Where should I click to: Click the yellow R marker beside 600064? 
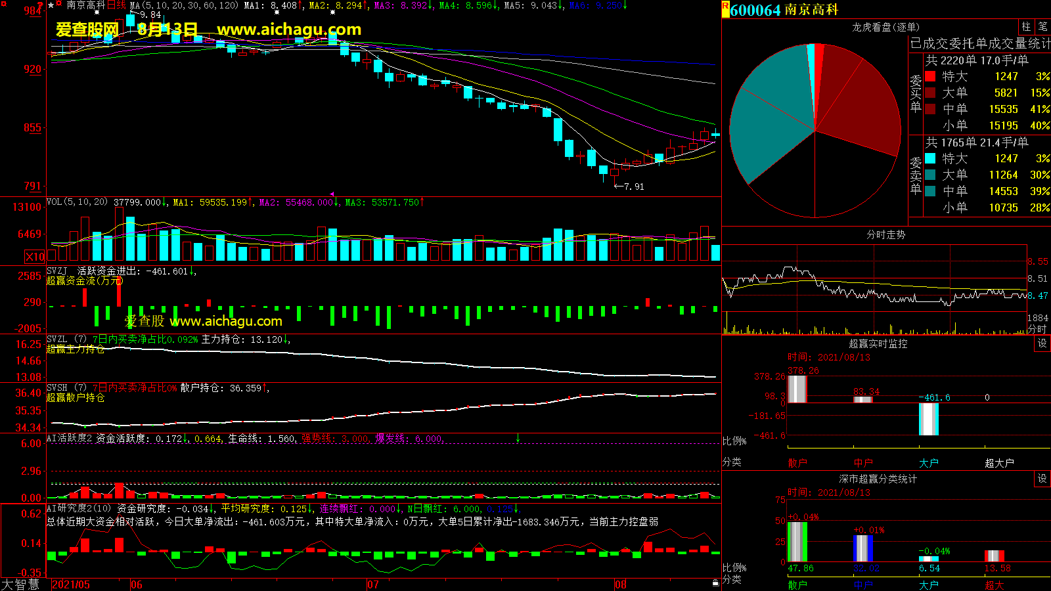(x=725, y=9)
